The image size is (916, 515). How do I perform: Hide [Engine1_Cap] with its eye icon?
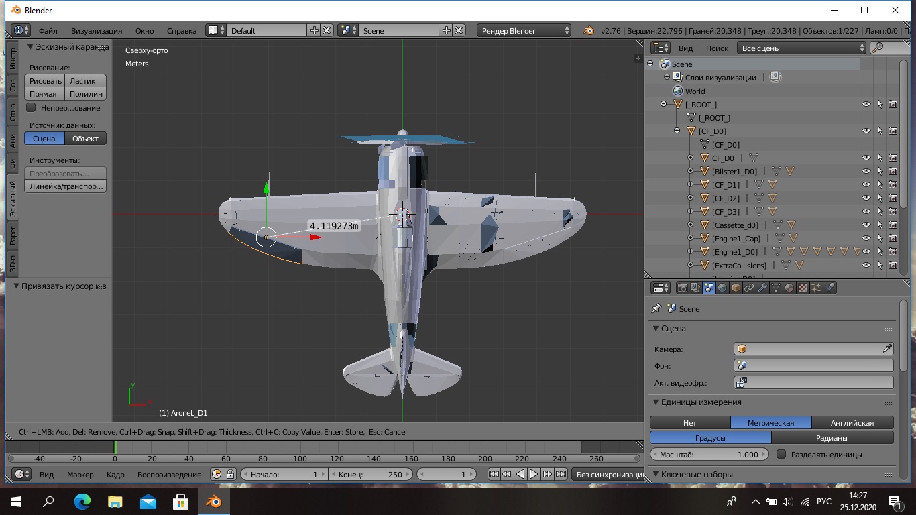(x=866, y=239)
